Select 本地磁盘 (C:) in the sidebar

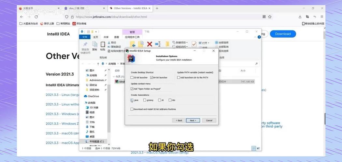pyautogui.click(x=94, y=141)
